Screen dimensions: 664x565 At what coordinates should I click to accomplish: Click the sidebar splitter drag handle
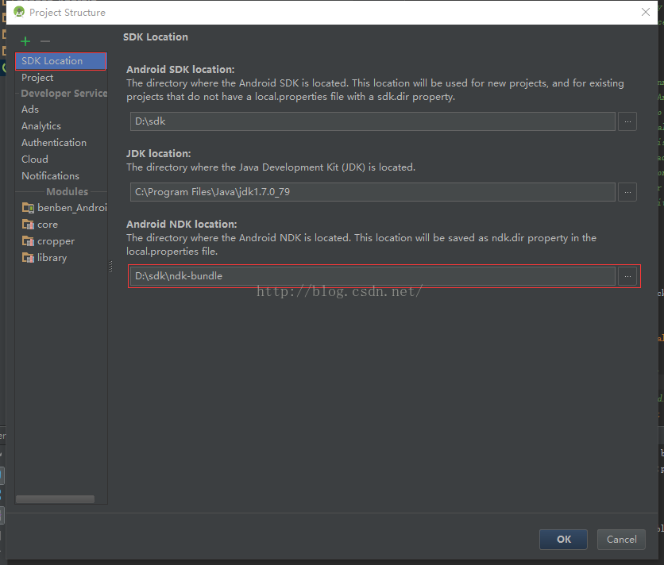pyautogui.click(x=111, y=266)
